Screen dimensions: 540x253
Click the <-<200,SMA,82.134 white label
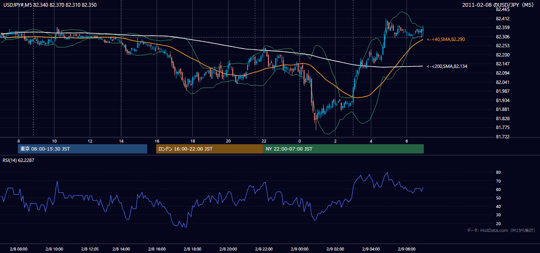coord(447,66)
